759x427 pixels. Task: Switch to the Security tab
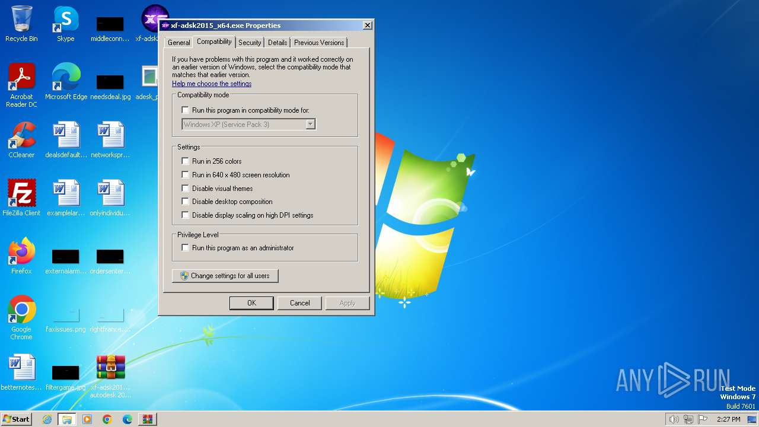tap(250, 43)
